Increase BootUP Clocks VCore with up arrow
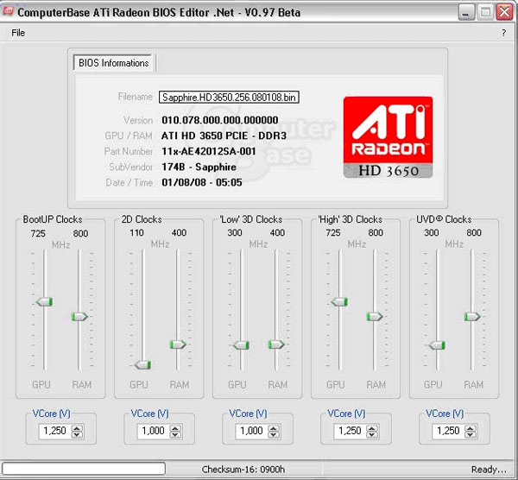Screen dimensions: 518x480 [77, 428]
